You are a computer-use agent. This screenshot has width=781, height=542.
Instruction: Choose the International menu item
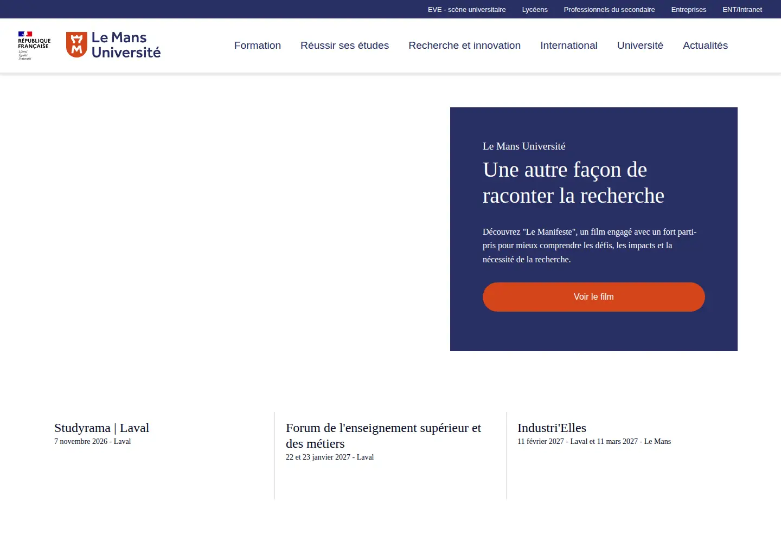(569, 46)
